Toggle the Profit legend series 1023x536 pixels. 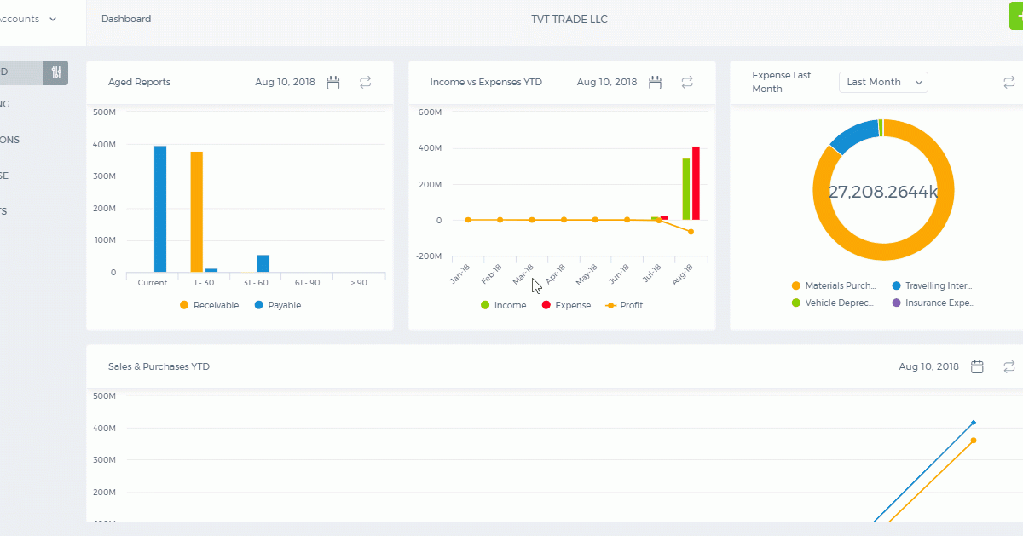624,305
